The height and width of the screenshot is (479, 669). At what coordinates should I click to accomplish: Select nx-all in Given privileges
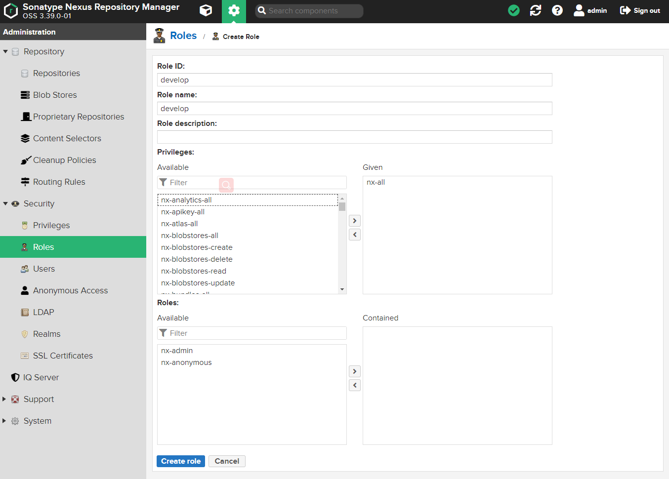[x=457, y=182]
